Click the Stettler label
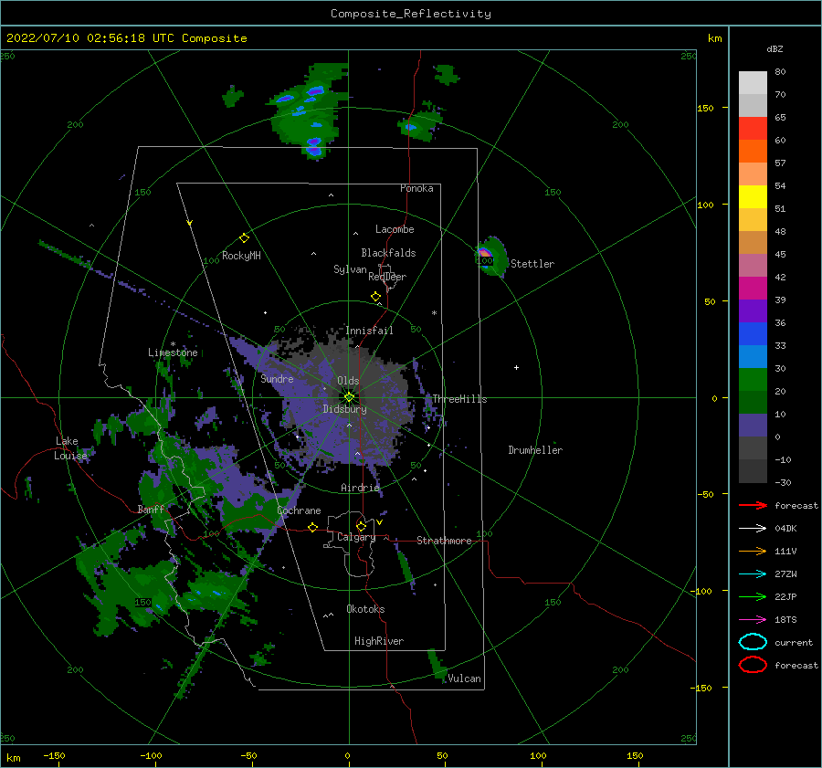The width and height of the screenshot is (822, 768). 532,264
